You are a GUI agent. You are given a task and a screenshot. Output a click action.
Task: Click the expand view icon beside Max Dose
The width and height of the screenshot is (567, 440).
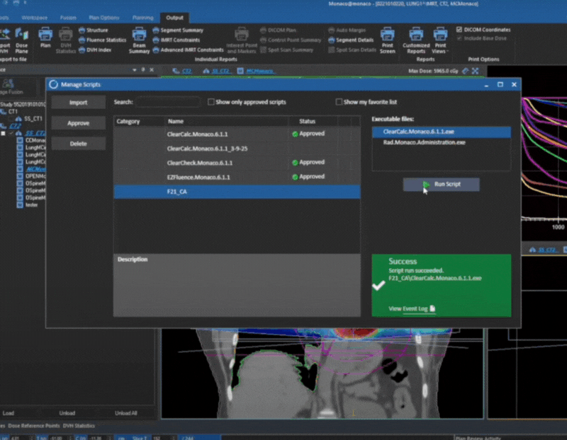tap(475, 71)
